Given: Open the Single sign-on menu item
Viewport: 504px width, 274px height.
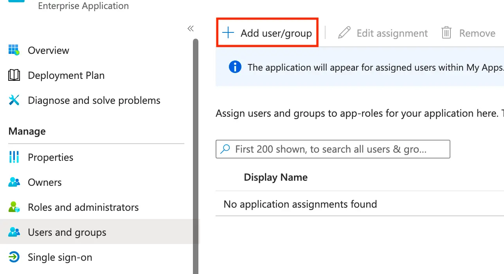Looking at the screenshot, I should [60, 257].
